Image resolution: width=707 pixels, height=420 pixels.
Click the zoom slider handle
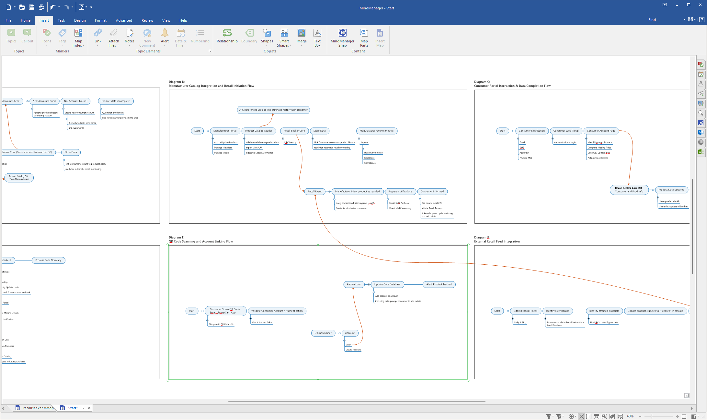651,416
